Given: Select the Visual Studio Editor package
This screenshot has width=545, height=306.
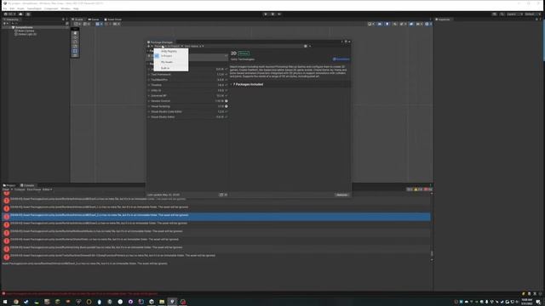Looking at the screenshot, I should (187, 117).
